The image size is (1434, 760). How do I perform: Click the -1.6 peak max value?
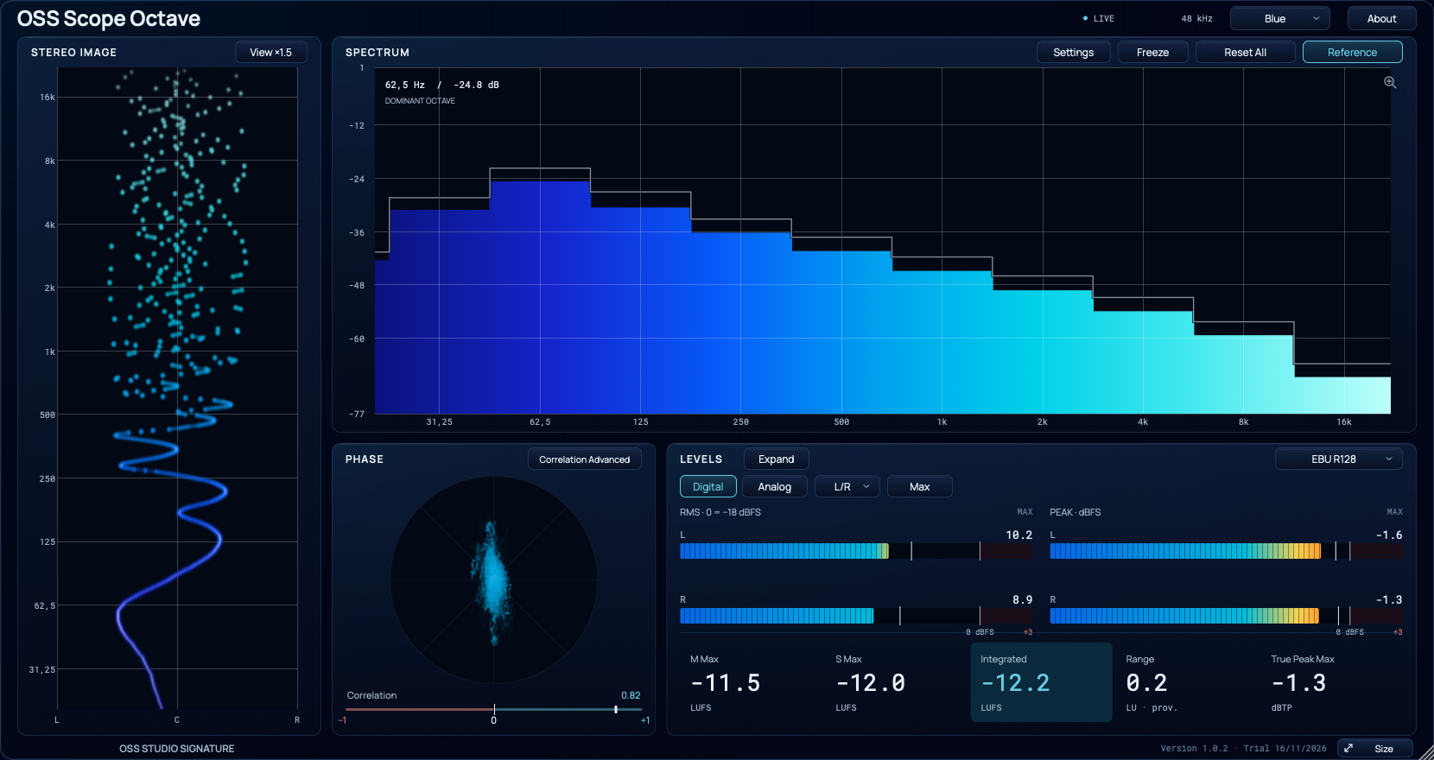pos(1389,535)
